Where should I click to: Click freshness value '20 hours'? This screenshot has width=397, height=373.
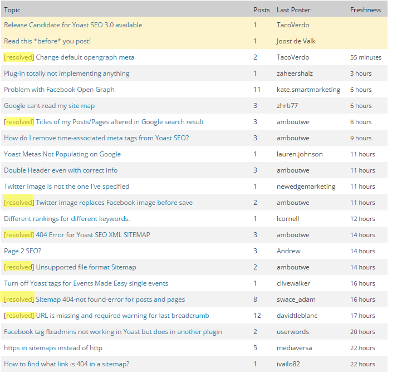tap(362, 332)
